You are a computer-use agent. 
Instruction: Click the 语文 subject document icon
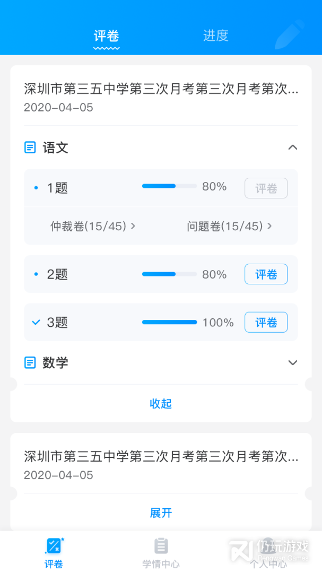(x=30, y=147)
